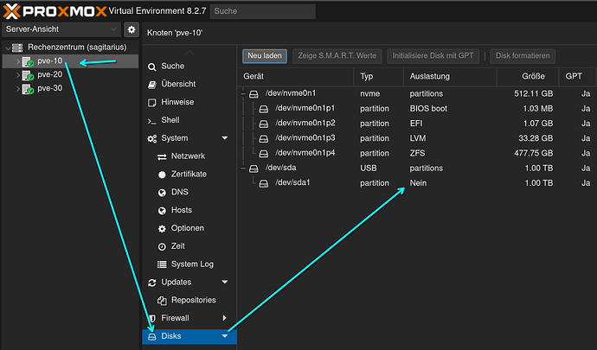Screen dimensions: 597x350
Task: Click the Proxmox logo
Action: tap(55, 11)
